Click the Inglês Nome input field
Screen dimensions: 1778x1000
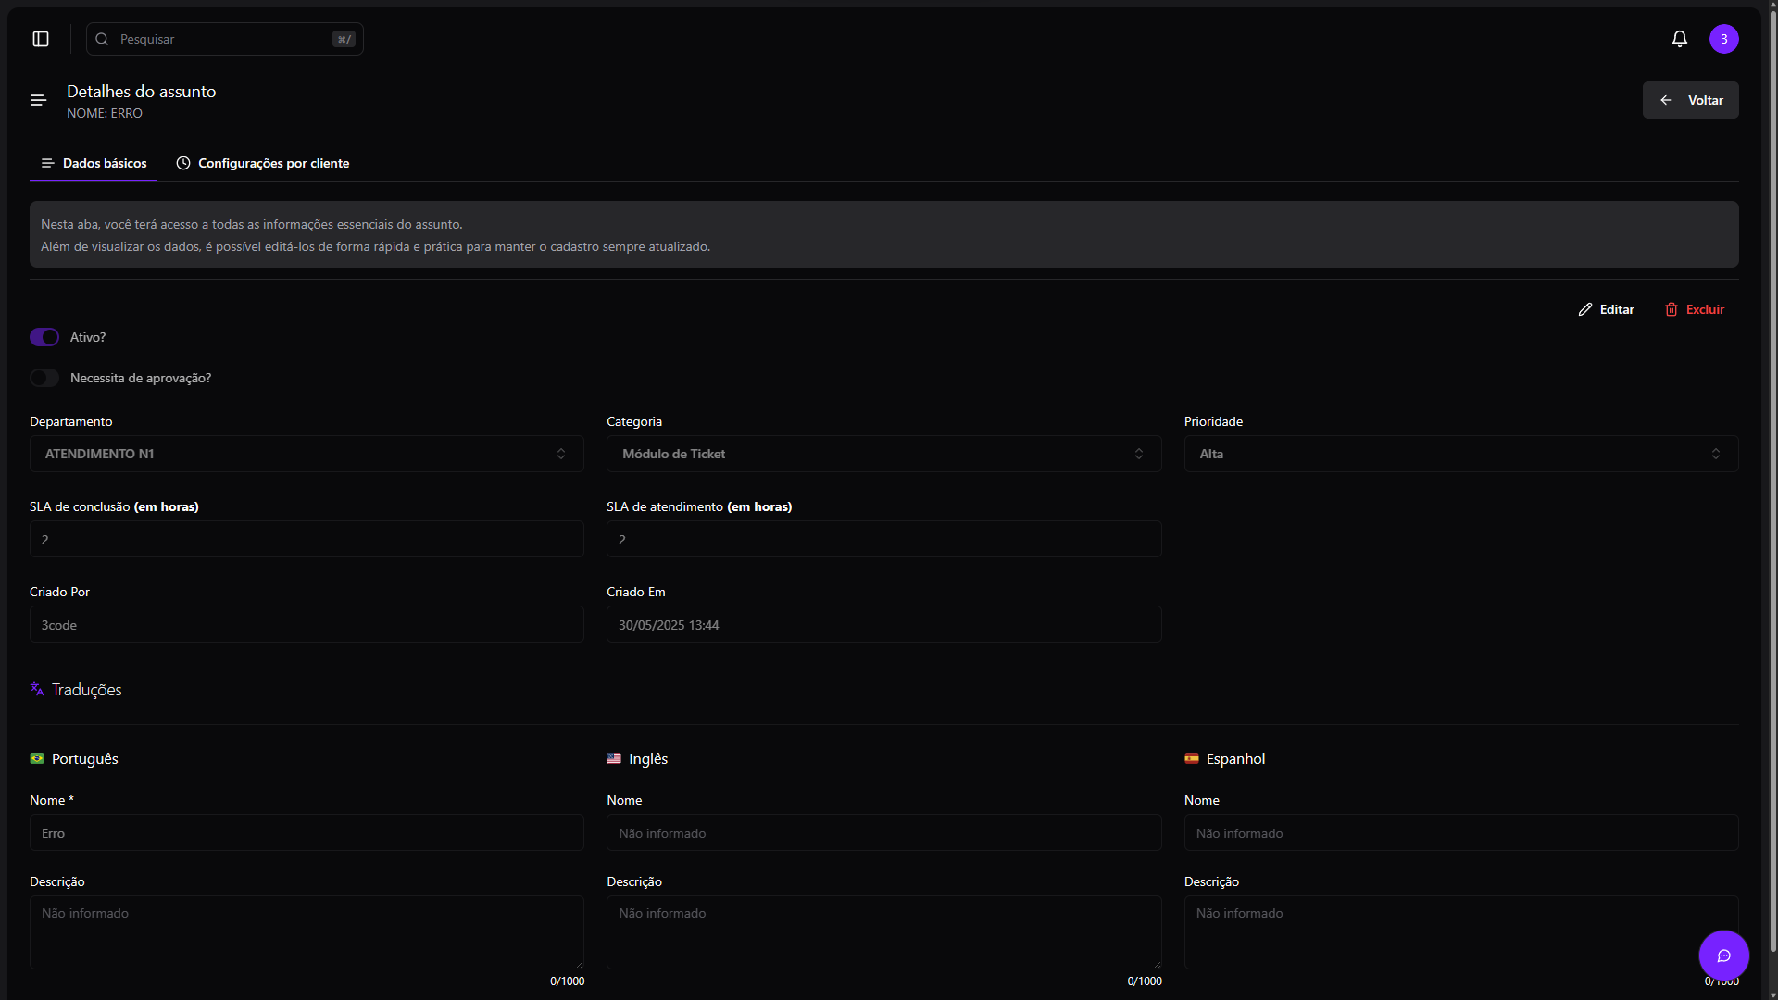(883, 833)
